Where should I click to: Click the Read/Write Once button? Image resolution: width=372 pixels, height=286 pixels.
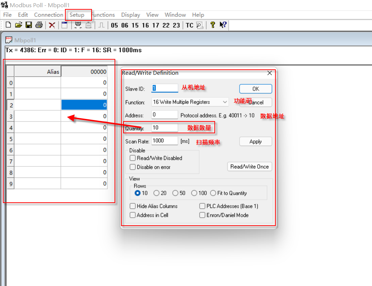(250, 166)
